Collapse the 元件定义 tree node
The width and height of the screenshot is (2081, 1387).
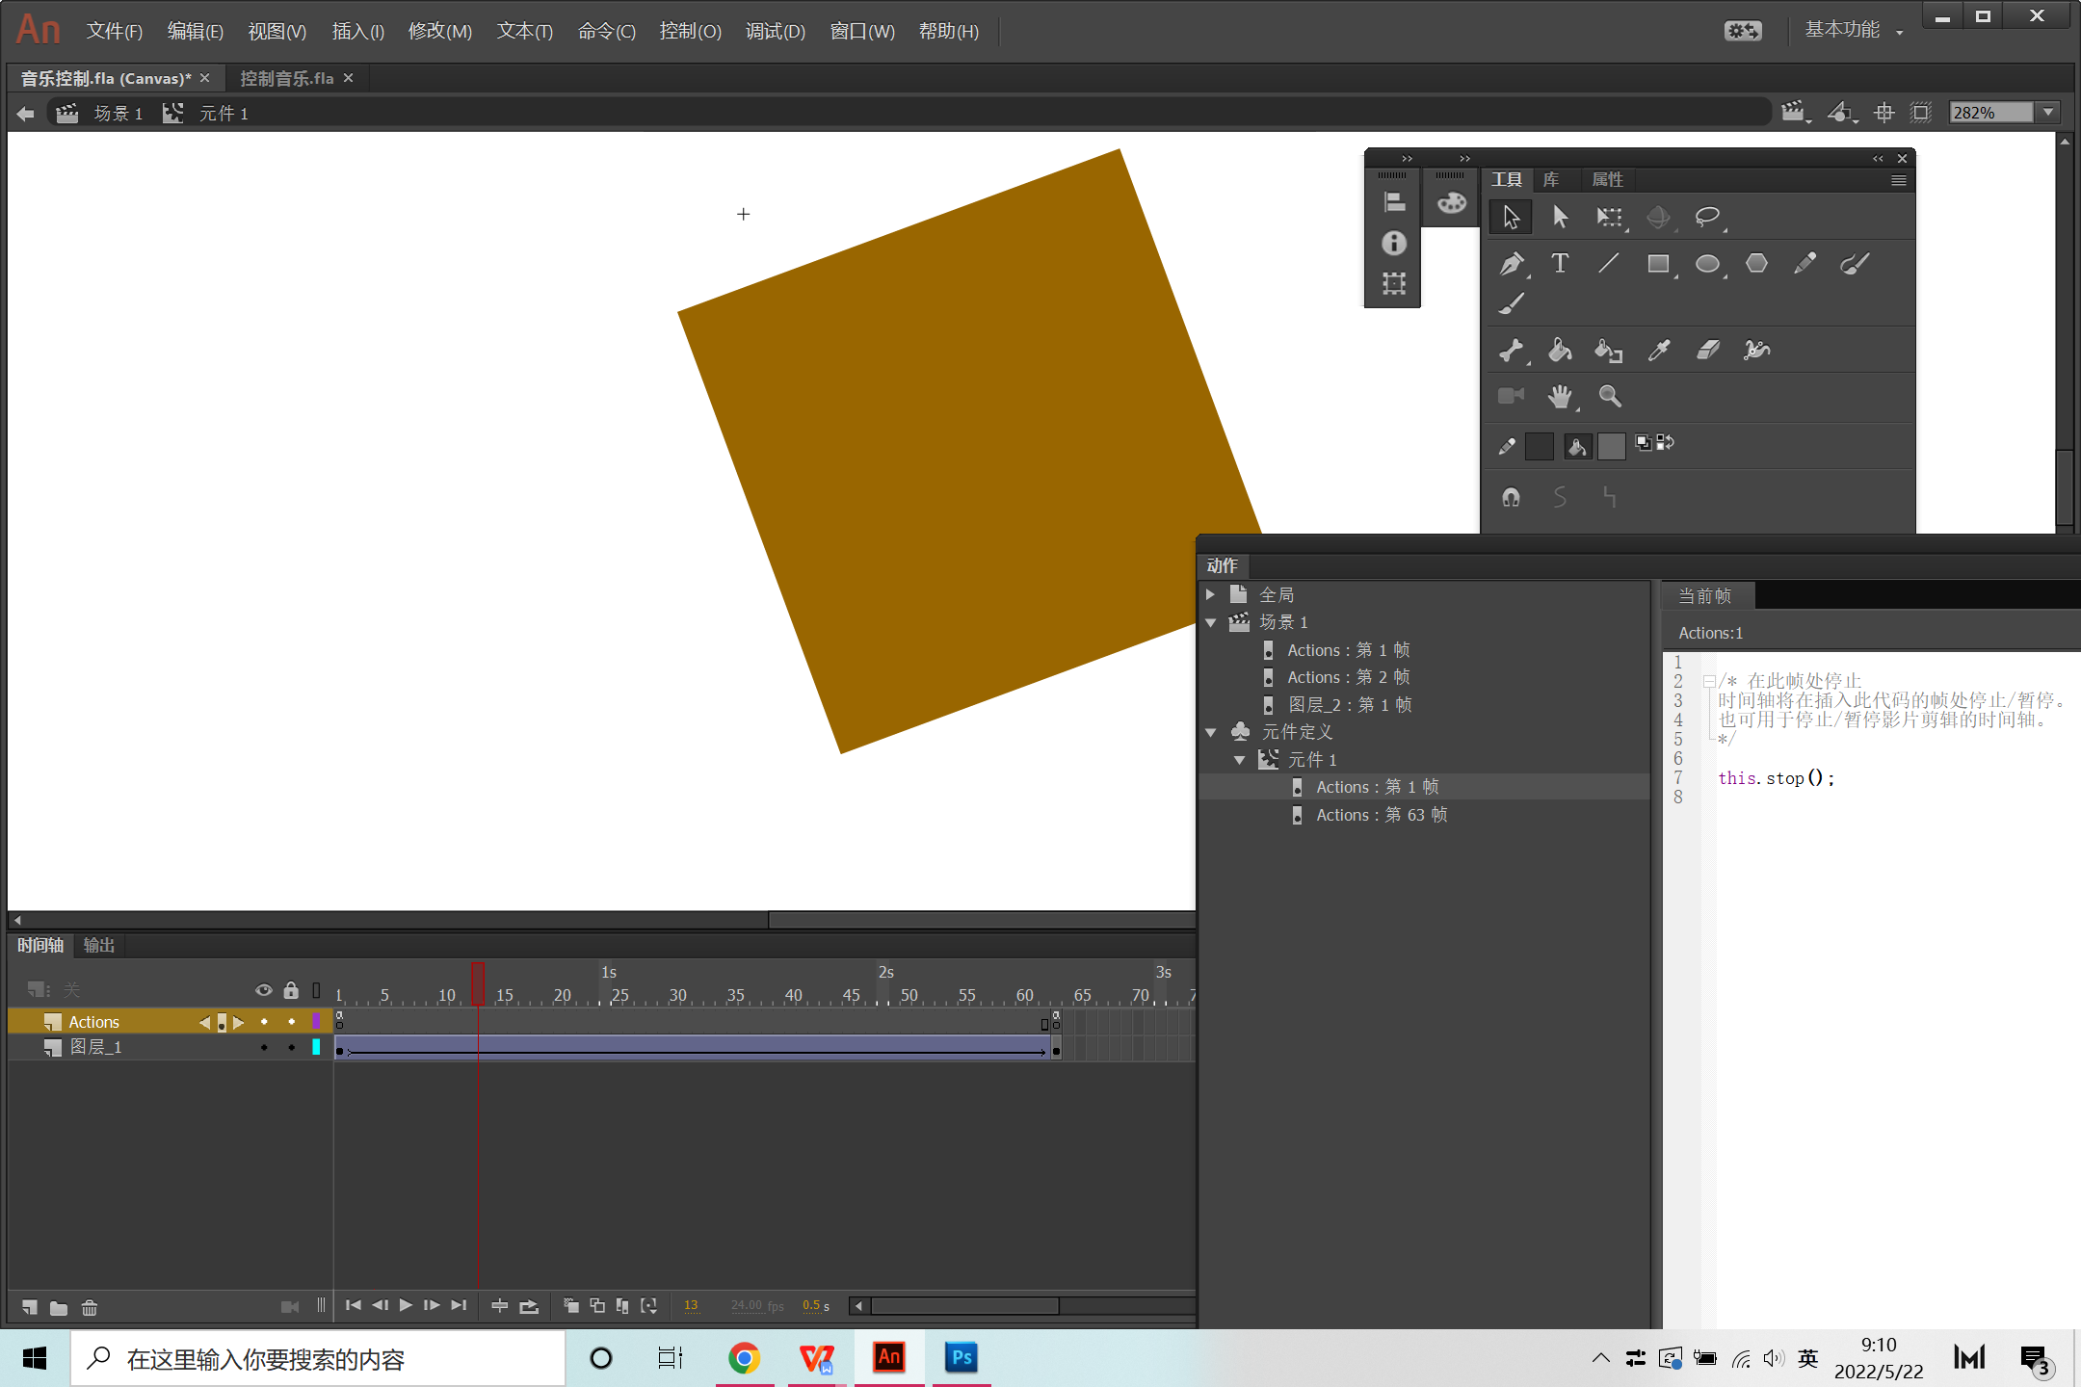pyautogui.click(x=1211, y=732)
